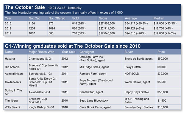Click the NOT SOLD buyer cell
Image resolution: width=186 pixels, height=115 pixels.
click(132, 74)
